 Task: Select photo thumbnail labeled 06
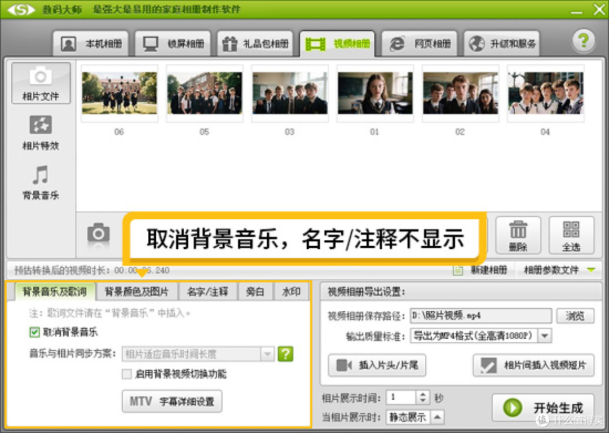(x=119, y=94)
